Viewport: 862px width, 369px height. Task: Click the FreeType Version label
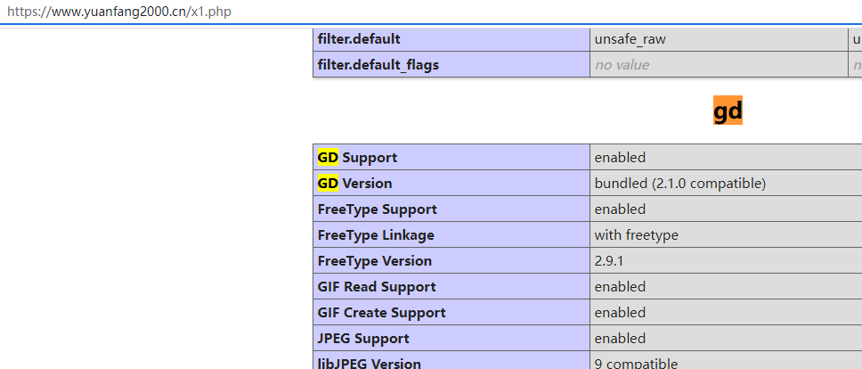374,260
